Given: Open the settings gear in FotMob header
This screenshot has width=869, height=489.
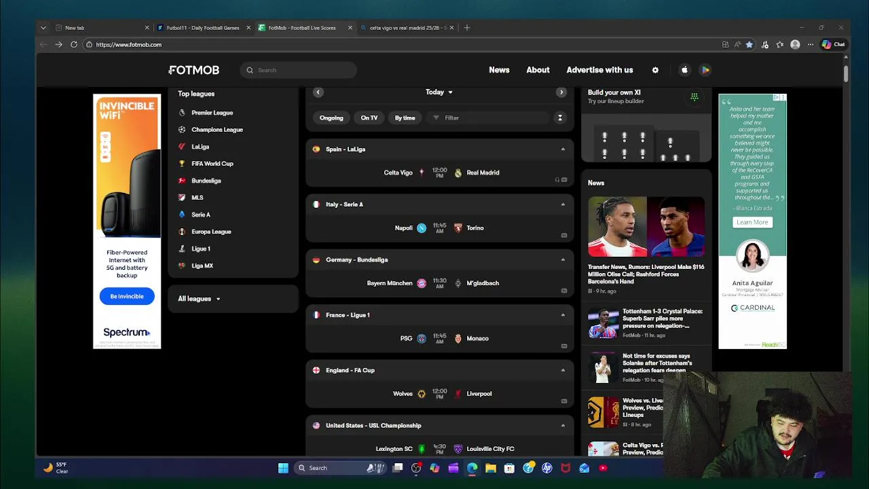Looking at the screenshot, I should pos(655,70).
